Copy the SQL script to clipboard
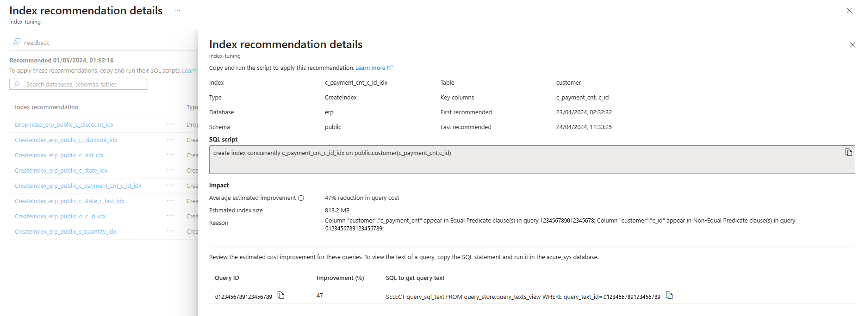Image resolution: width=865 pixels, height=316 pixels. pyautogui.click(x=848, y=152)
